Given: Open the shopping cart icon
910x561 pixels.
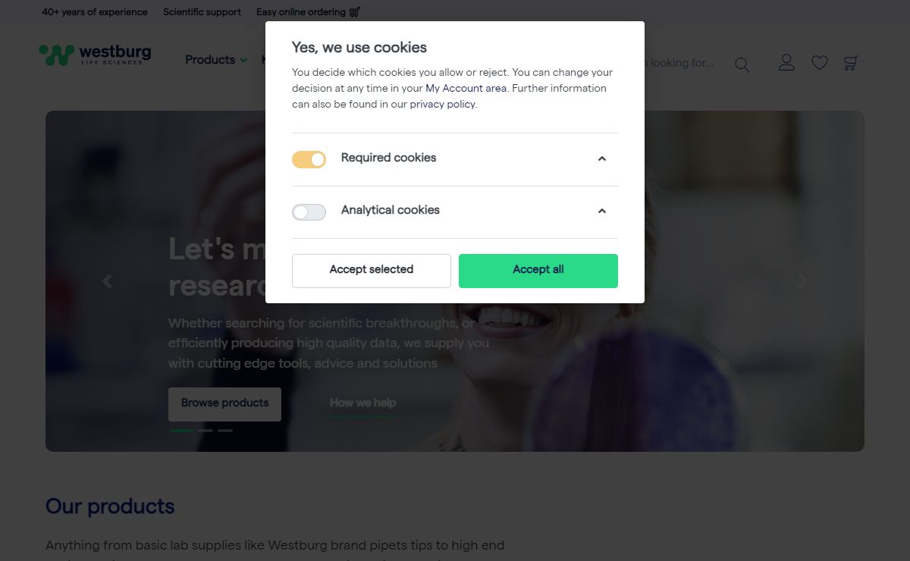Looking at the screenshot, I should 851,63.
